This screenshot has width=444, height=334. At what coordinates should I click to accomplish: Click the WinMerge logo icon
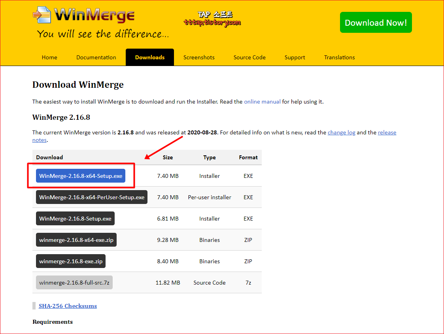click(x=42, y=15)
